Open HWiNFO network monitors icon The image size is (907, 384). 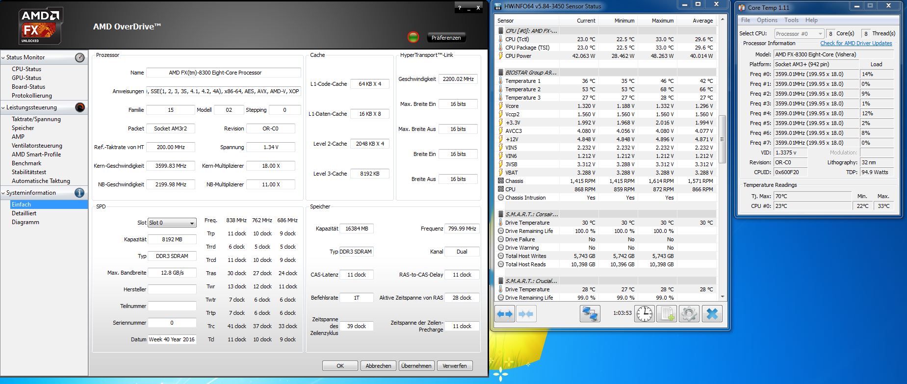pos(590,314)
